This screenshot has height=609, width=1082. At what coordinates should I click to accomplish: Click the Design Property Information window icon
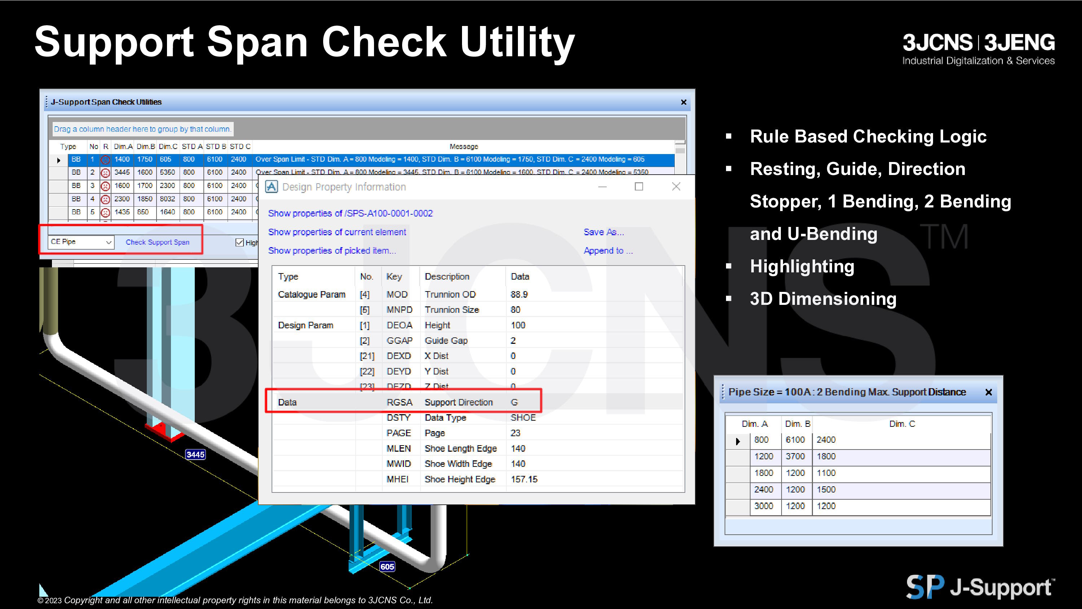pyautogui.click(x=272, y=187)
